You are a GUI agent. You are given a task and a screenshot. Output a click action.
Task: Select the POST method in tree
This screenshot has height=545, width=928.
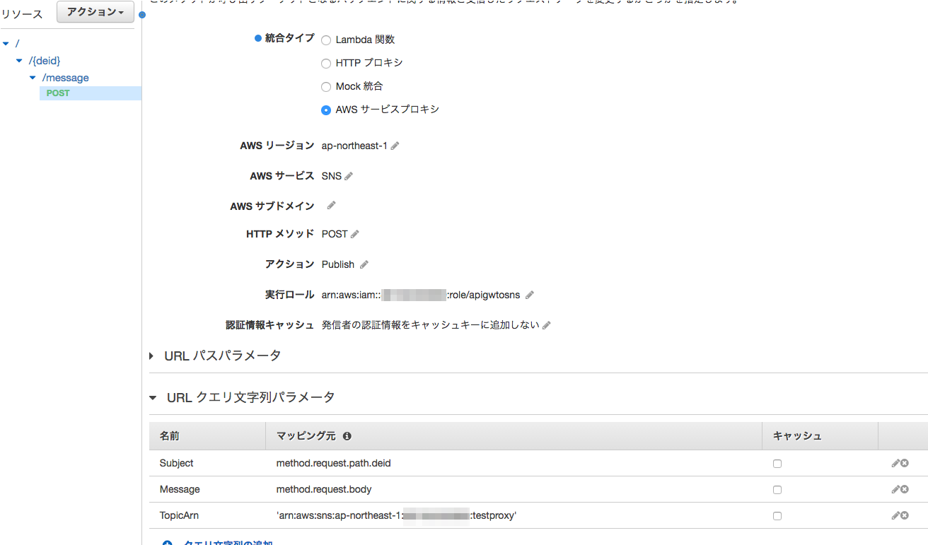(x=58, y=93)
